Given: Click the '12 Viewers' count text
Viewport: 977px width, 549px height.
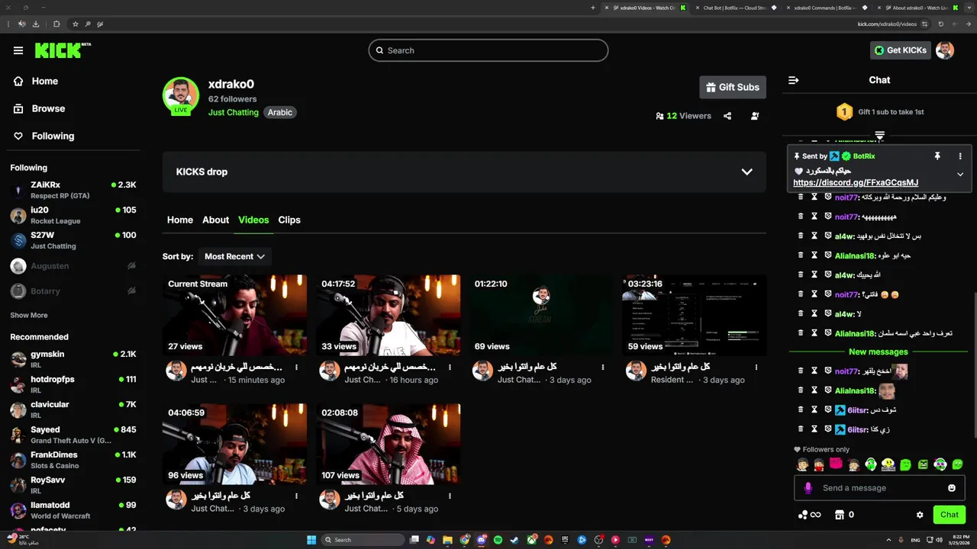Looking at the screenshot, I should tap(688, 116).
